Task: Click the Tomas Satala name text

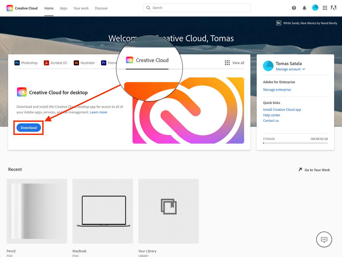Action: 289,64
